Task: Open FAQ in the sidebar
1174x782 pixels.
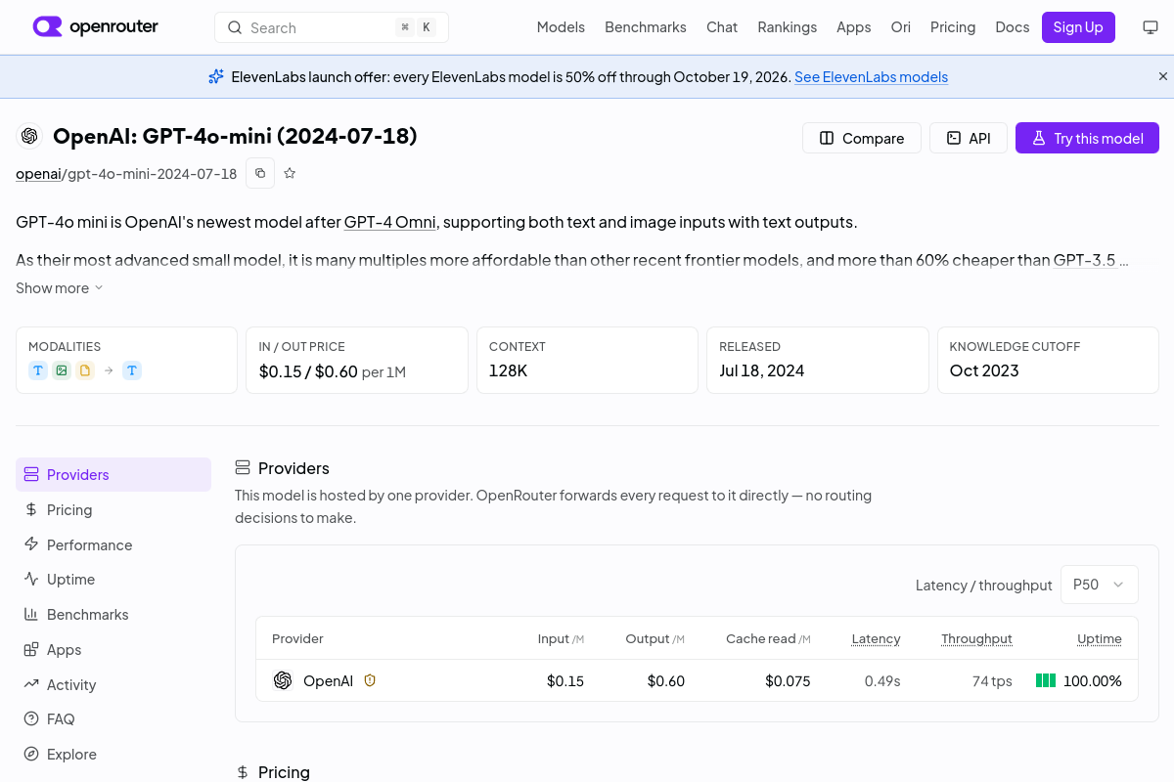Action: pyautogui.click(x=113, y=719)
